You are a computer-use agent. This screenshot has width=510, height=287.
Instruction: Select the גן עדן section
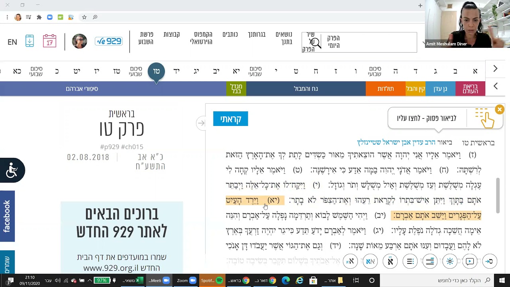coord(440,88)
